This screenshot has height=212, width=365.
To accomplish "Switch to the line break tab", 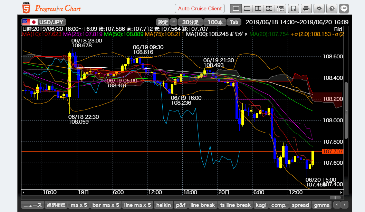I will 202,205.
